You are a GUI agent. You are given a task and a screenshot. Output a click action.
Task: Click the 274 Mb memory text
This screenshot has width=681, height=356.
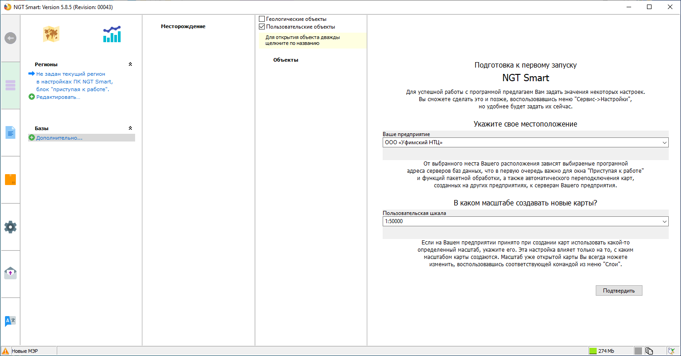click(x=606, y=351)
